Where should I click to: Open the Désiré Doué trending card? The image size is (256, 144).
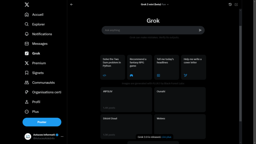126,127
